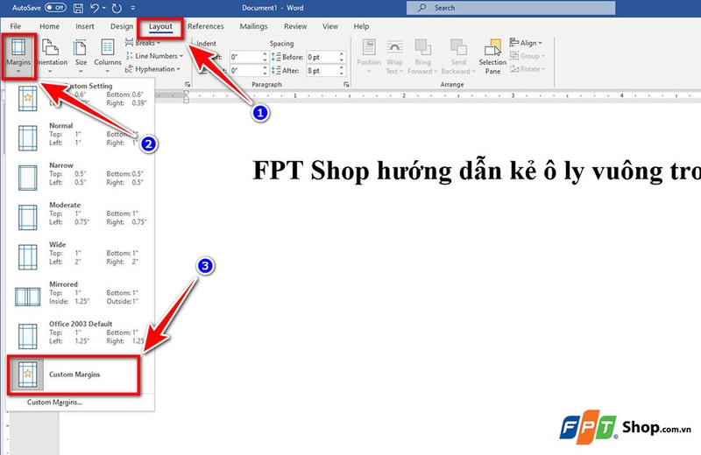The width and height of the screenshot is (701, 455).
Task: Choose the Normal margins preset
Action: point(81,136)
